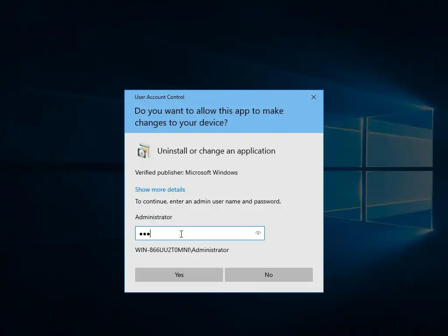
Task: Click the User Account Control title text
Action: click(x=159, y=97)
